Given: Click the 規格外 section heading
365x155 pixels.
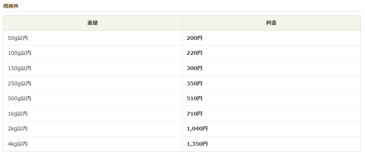Looking at the screenshot, I should coord(11,6).
